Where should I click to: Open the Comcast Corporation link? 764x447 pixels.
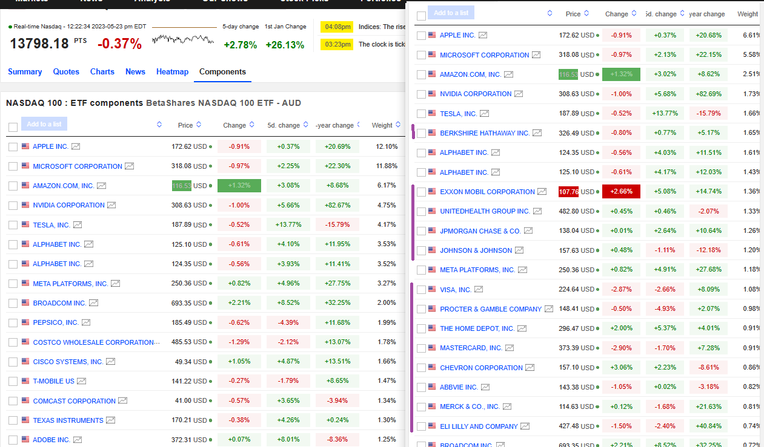[74, 401]
